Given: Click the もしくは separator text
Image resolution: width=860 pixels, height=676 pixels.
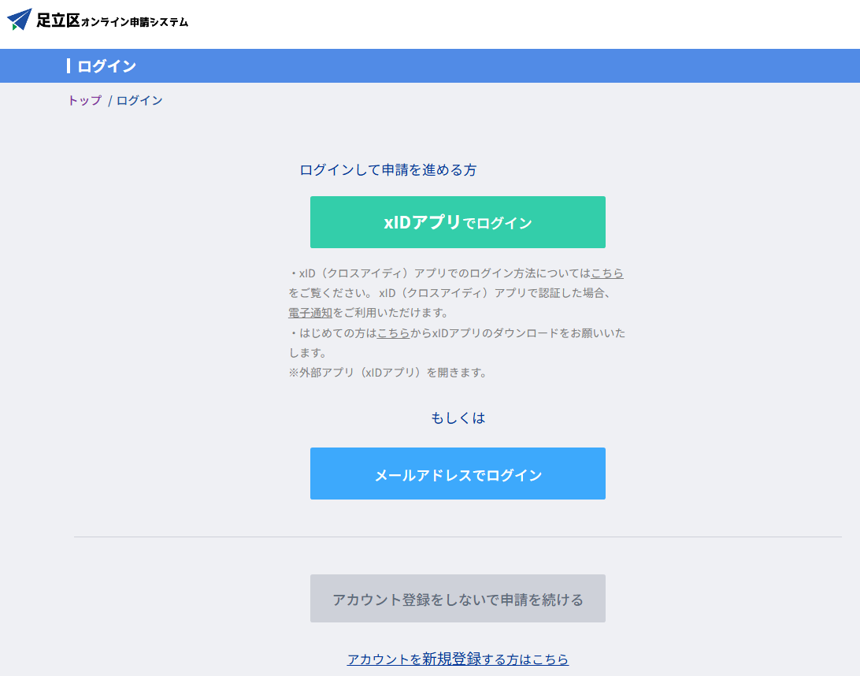Looking at the screenshot, I should [x=458, y=418].
